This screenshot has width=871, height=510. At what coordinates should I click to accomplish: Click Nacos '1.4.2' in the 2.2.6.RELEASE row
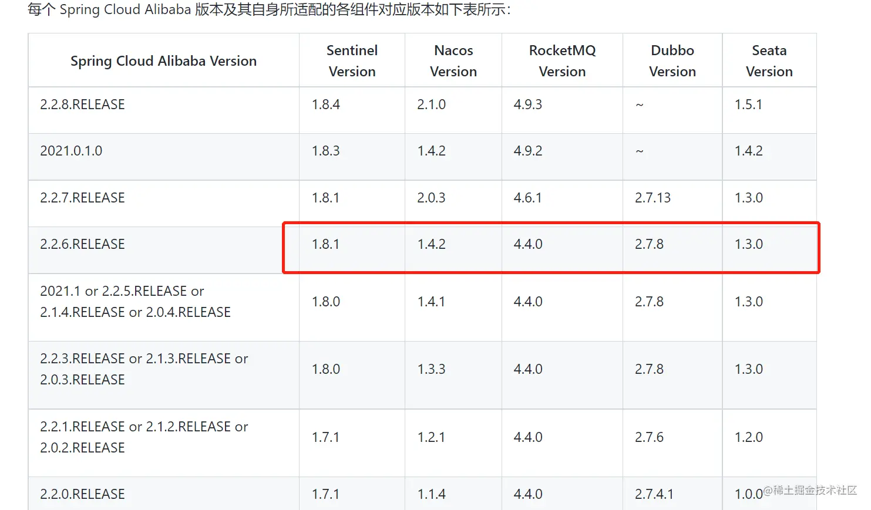click(x=432, y=244)
